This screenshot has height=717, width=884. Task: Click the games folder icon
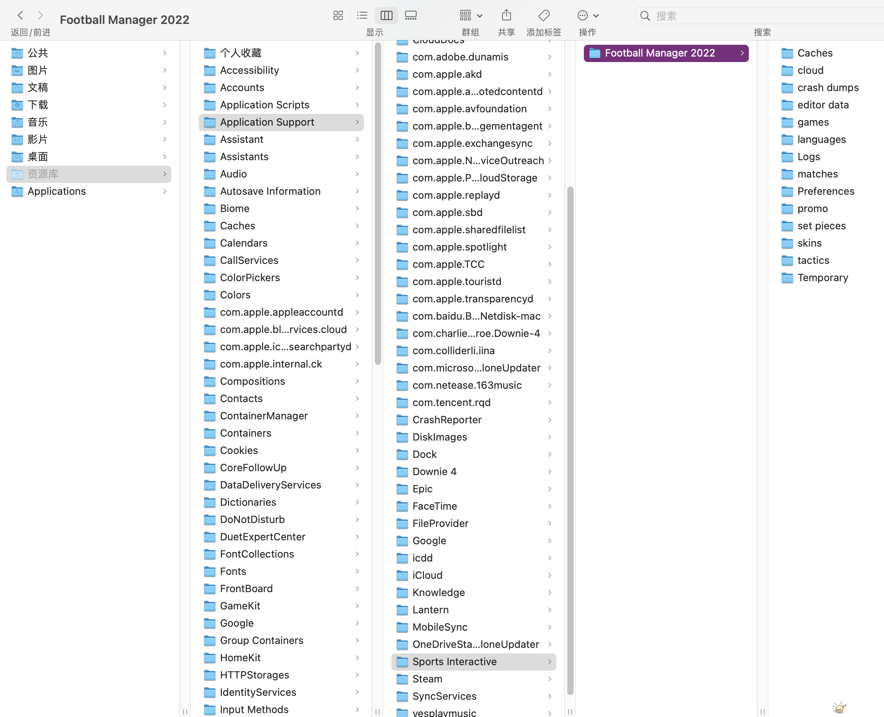tap(787, 123)
